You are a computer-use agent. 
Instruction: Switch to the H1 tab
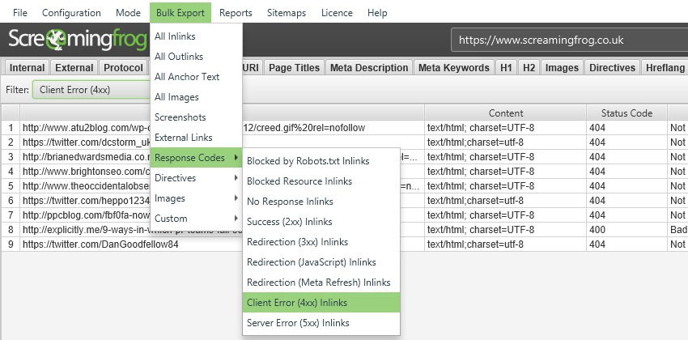click(x=506, y=67)
